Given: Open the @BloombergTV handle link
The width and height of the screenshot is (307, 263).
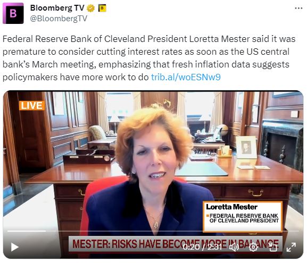Looking at the screenshot, I should (x=59, y=19).
